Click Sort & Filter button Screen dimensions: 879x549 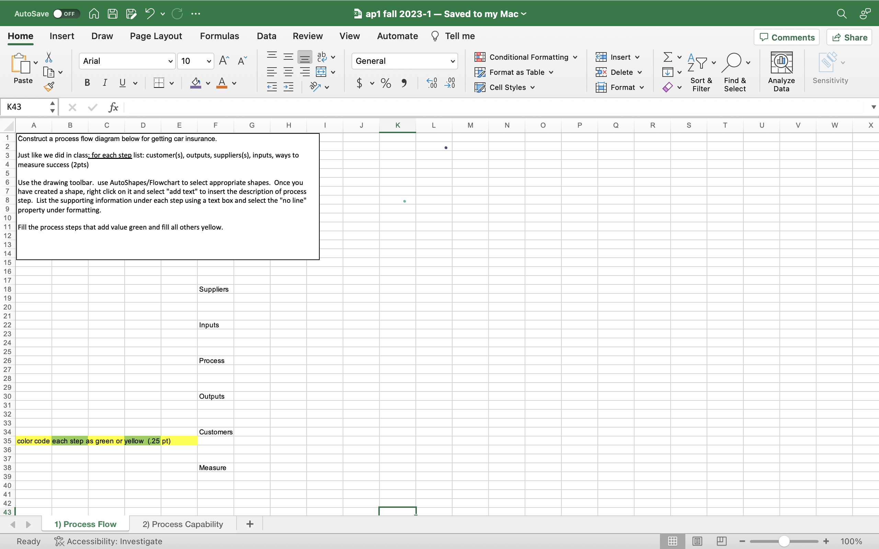tap(701, 71)
